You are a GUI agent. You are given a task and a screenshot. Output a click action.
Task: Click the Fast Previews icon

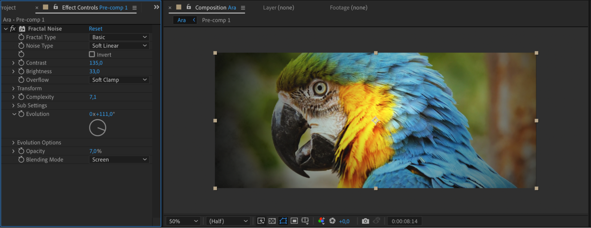point(261,221)
